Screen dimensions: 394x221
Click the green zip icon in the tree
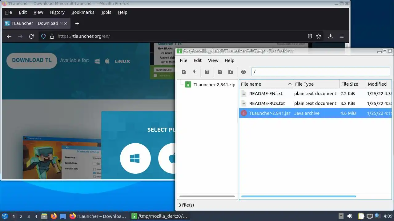[188, 85]
